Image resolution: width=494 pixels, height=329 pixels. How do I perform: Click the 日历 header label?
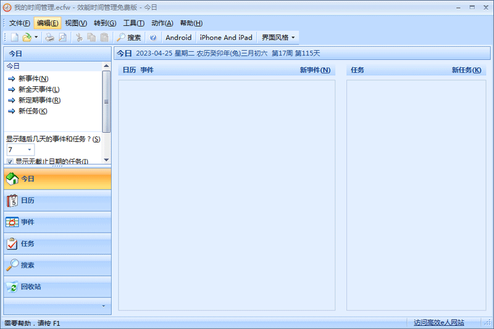click(x=129, y=70)
